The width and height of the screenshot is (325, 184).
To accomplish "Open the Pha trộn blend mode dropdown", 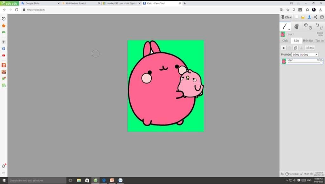I will click(x=305, y=55).
